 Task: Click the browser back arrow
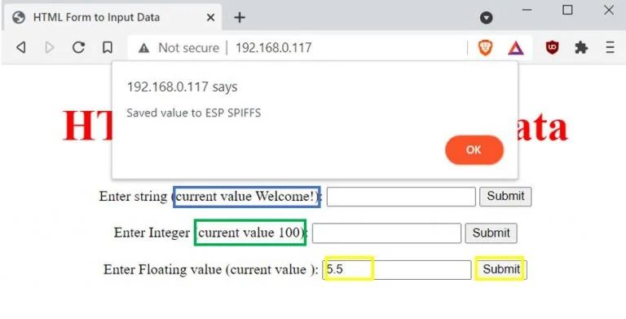(21, 47)
